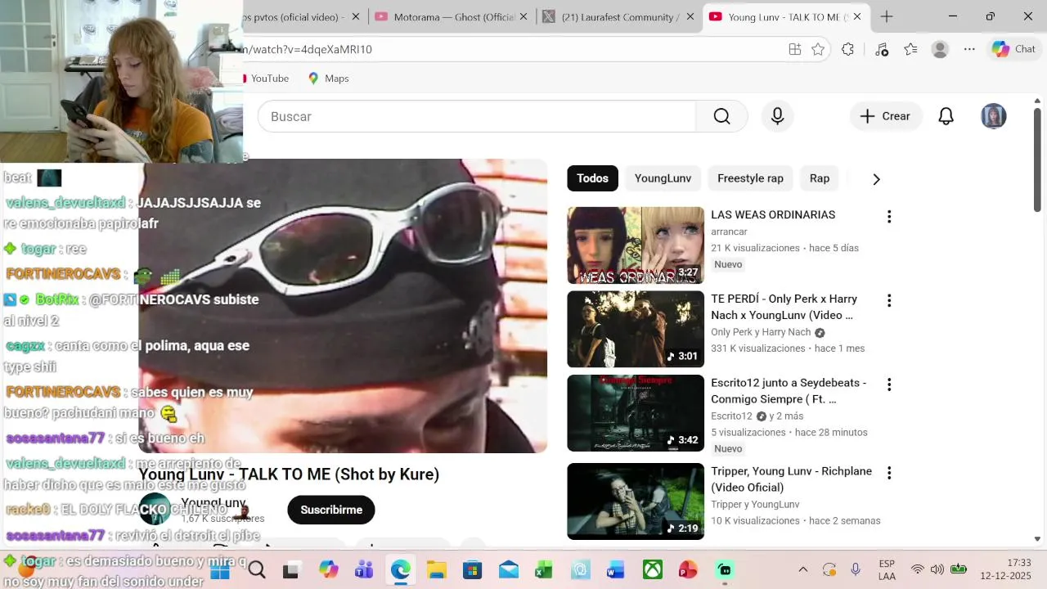Open the 'Escrito12 junto a Seydebeats' title

coord(789,391)
